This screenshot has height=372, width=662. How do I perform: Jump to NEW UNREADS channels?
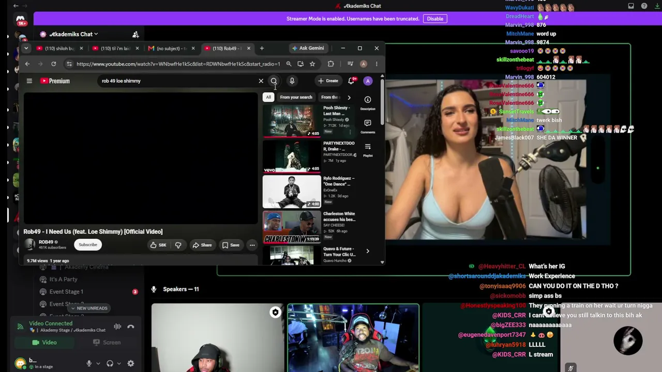tap(89, 308)
